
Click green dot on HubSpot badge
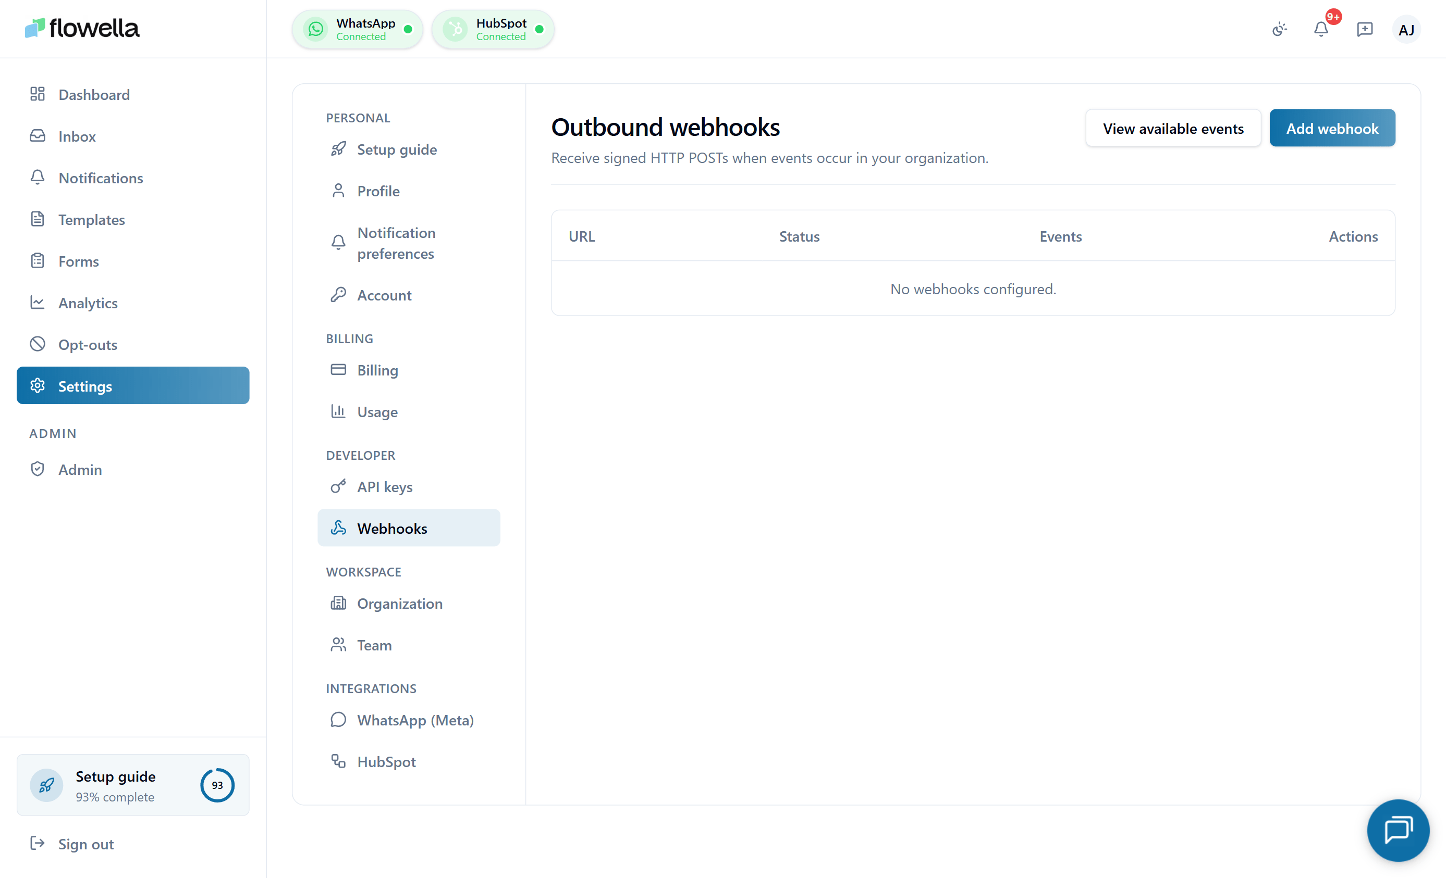click(540, 29)
